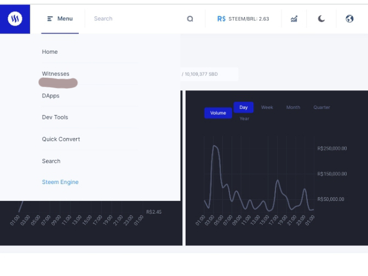This screenshot has height=276, width=368.
Task: Open DApps menu entry
Action: (51, 96)
